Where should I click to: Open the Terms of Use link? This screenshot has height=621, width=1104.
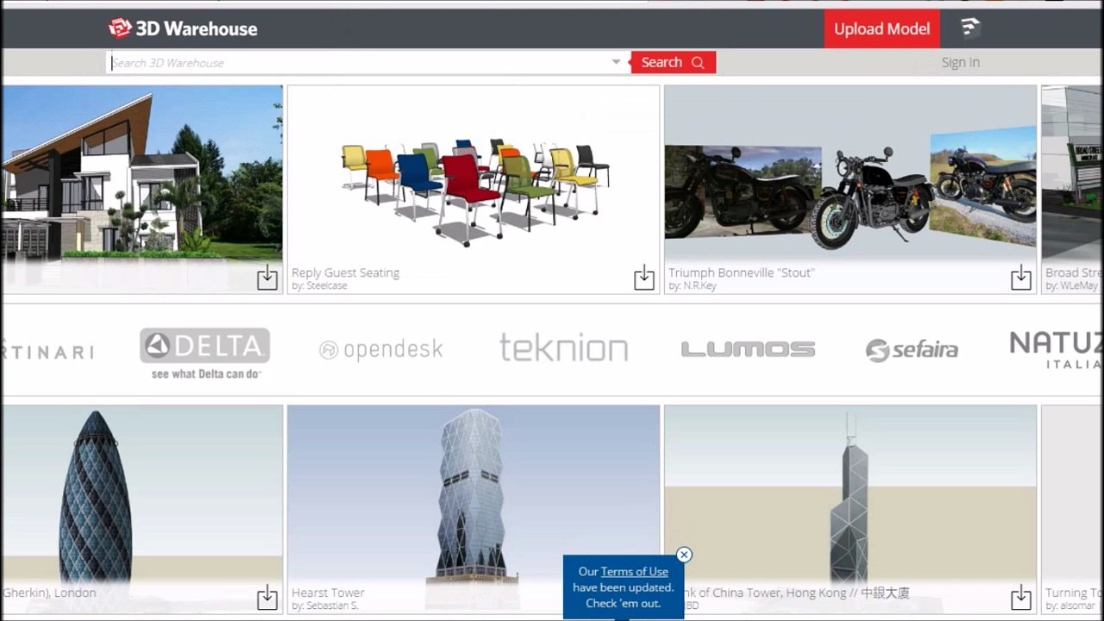[x=635, y=571]
